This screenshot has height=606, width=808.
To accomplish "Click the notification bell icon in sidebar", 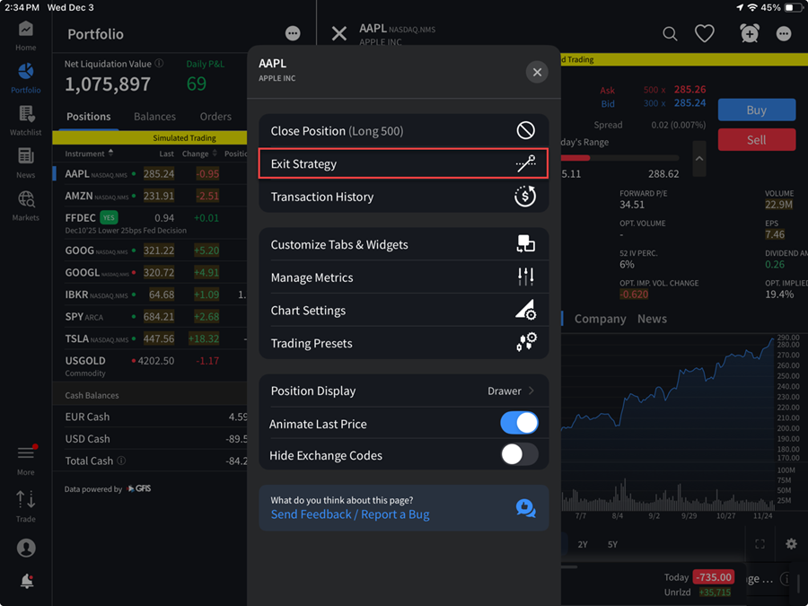I will coord(26,581).
